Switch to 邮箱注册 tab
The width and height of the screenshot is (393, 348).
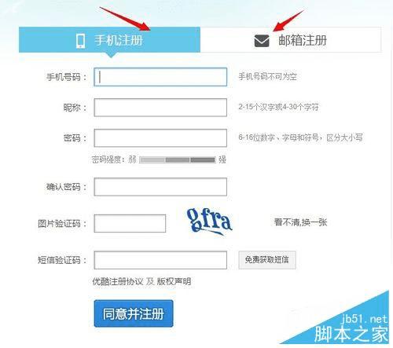(x=291, y=40)
